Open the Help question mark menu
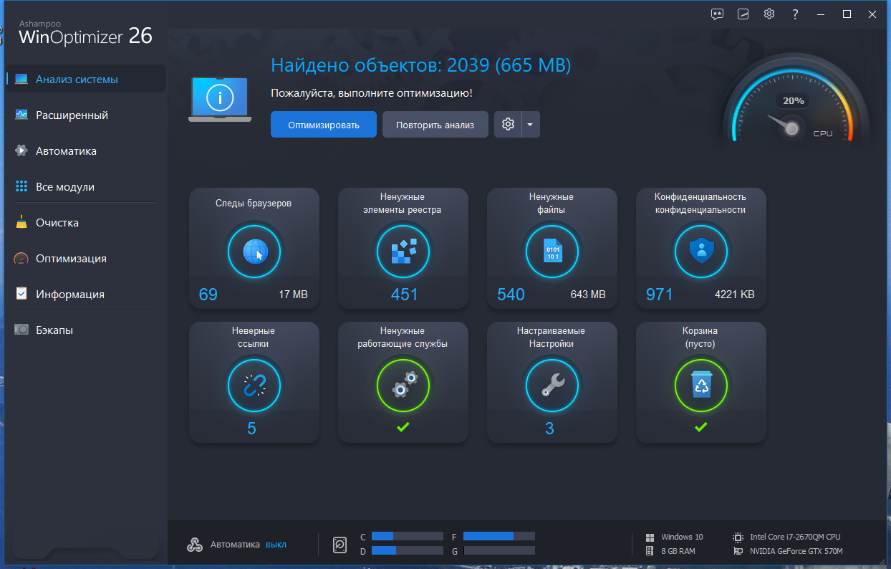The image size is (891, 569). [794, 14]
